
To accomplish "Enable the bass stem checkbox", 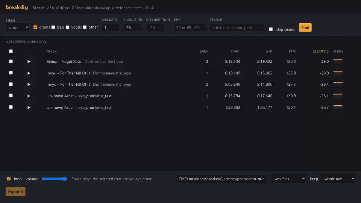I will click(53, 27).
